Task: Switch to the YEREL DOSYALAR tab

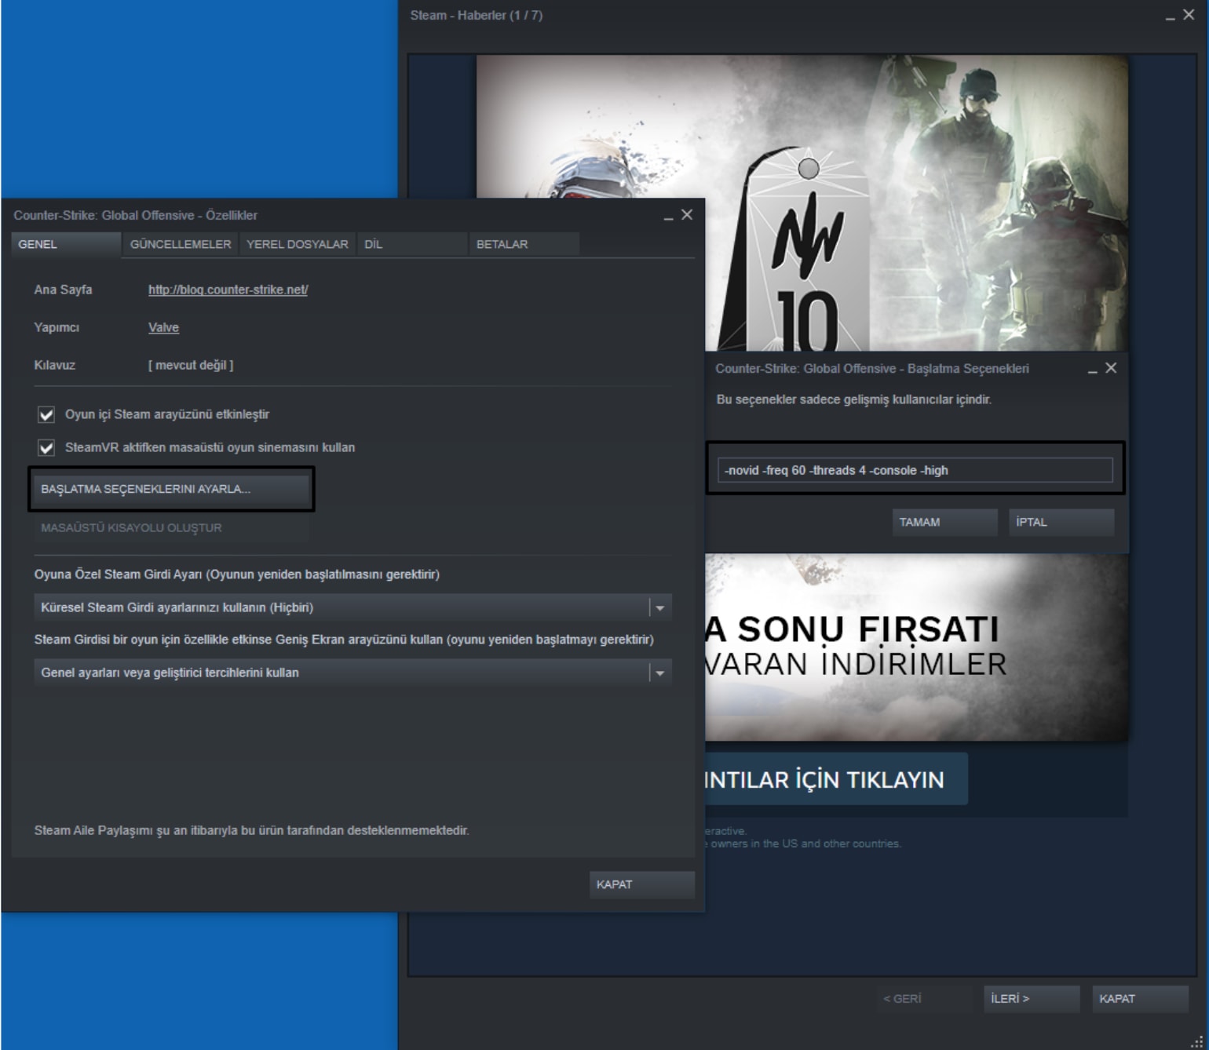Action: click(x=297, y=244)
